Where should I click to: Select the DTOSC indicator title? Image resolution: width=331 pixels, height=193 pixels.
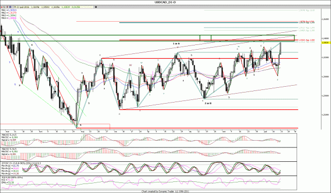(x=21, y=163)
